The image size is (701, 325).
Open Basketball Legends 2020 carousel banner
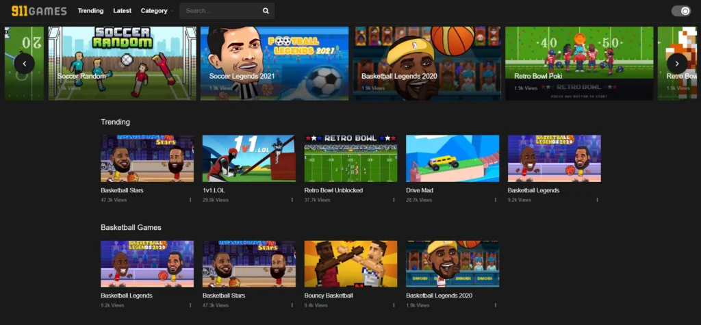[427, 63]
